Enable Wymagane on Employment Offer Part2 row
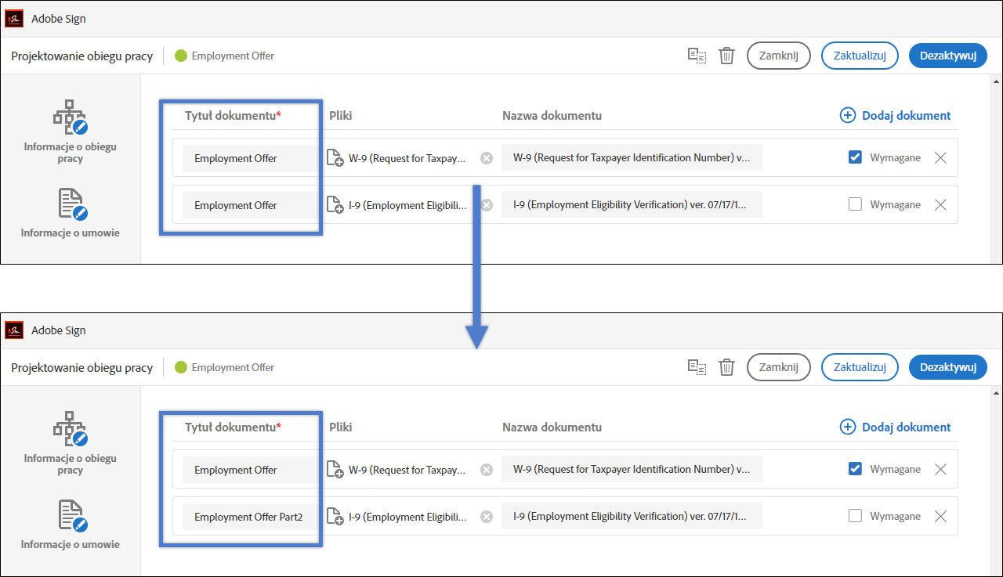 coord(856,516)
